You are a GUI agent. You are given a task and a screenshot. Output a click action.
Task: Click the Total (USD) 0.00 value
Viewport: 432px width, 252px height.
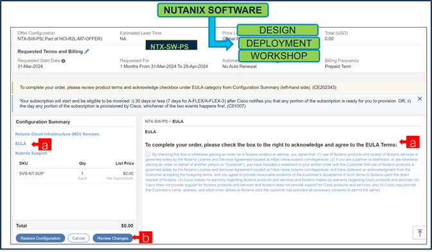[x=329, y=38]
